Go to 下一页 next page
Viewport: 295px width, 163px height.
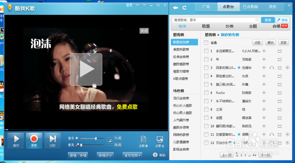265,155
